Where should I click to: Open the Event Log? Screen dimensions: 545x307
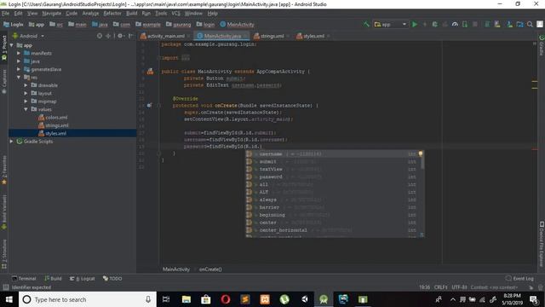click(519, 279)
